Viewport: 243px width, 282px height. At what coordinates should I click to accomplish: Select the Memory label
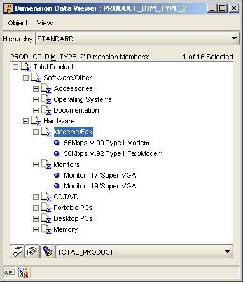(66, 229)
